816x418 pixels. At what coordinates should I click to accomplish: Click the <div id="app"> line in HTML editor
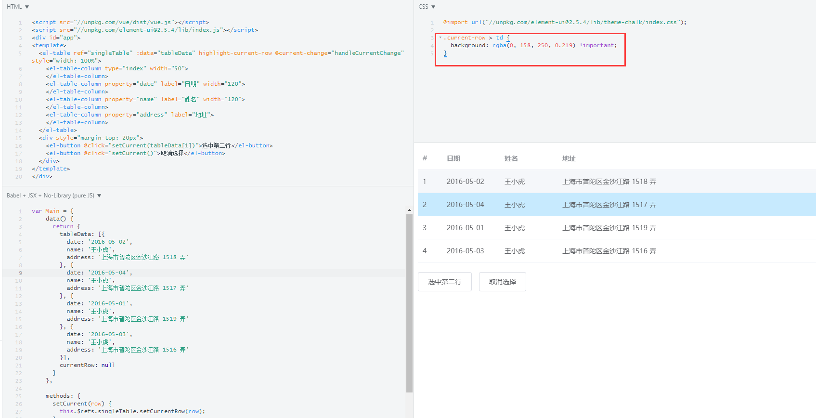click(56, 38)
